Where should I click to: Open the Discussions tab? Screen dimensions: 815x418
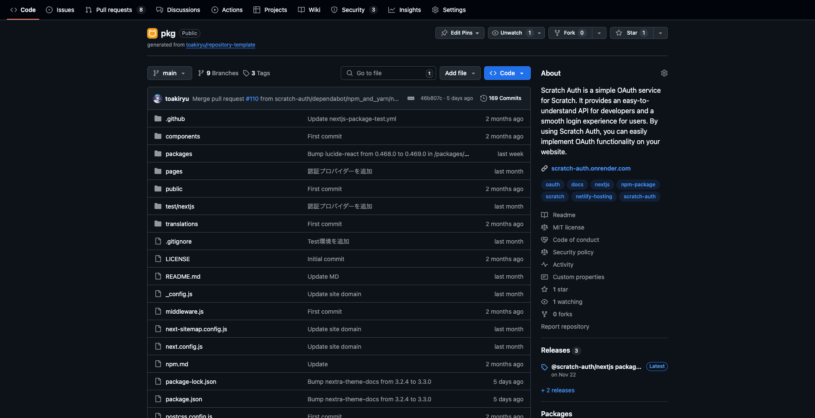coord(178,10)
